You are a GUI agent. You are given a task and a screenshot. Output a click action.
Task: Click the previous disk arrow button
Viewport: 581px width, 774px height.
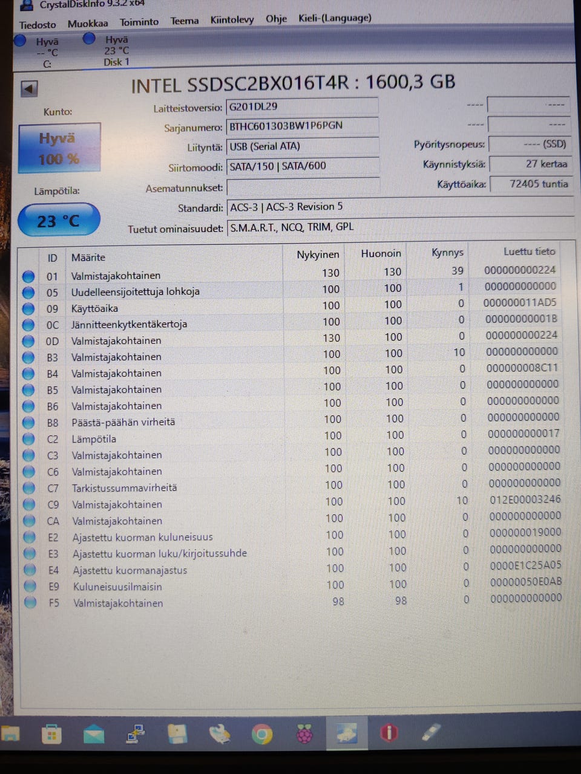(29, 88)
